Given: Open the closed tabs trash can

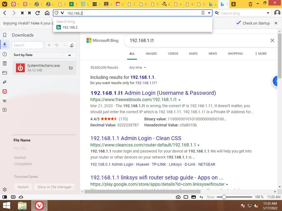Looking at the screenshot, I should [250, 4].
